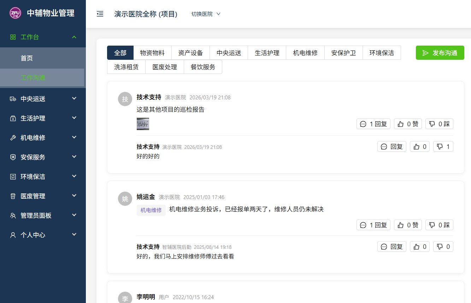Click the 机电维修 tag on 姚运金's post
The width and height of the screenshot is (471, 303).
tap(151, 210)
